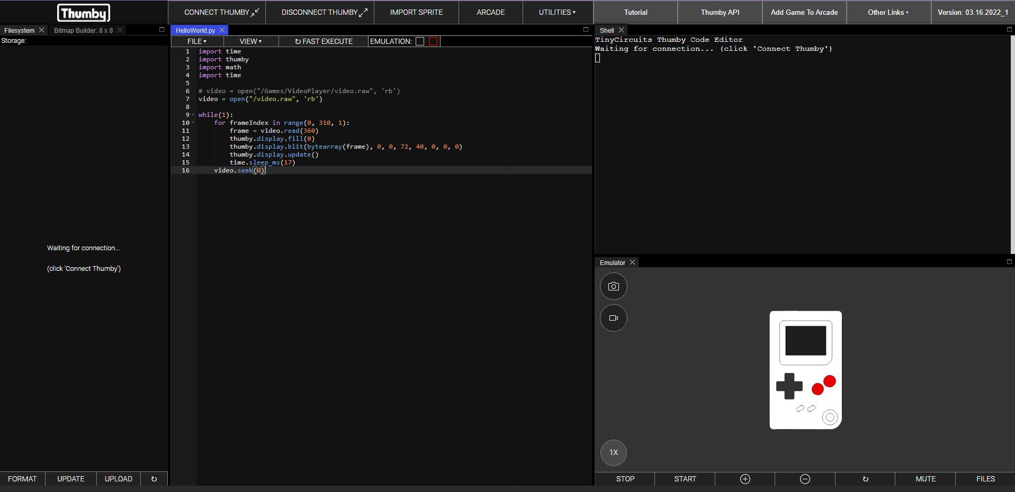This screenshot has width=1015, height=492.
Task: Open the UTILITIES dropdown
Action: (557, 12)
